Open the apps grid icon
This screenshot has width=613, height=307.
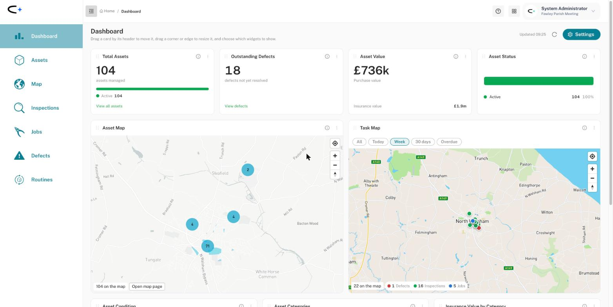(x=514, y=11)
